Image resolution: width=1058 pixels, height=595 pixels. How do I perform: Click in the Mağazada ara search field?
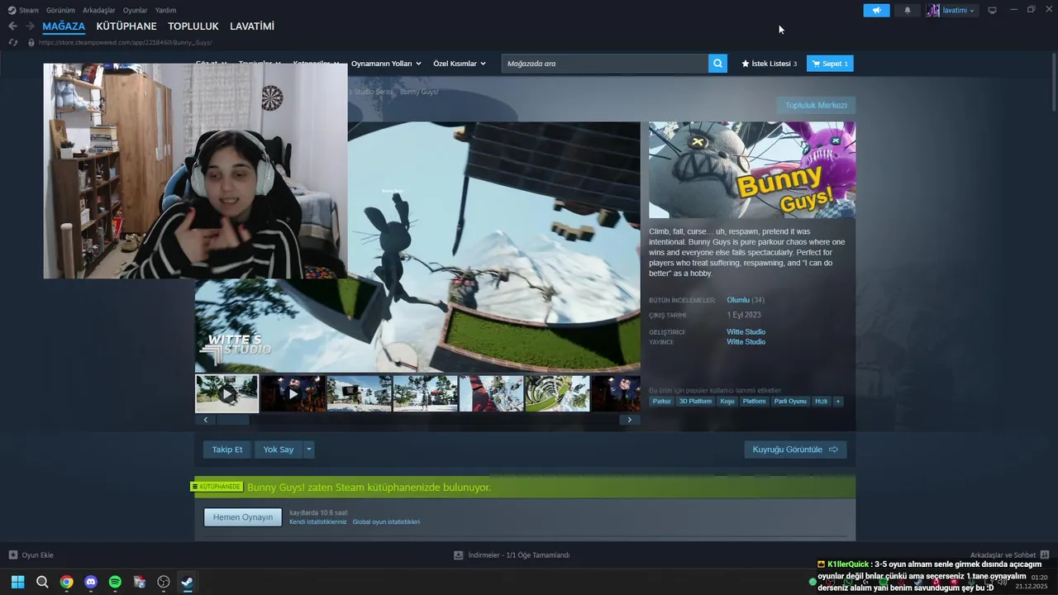tap(605, 64)
